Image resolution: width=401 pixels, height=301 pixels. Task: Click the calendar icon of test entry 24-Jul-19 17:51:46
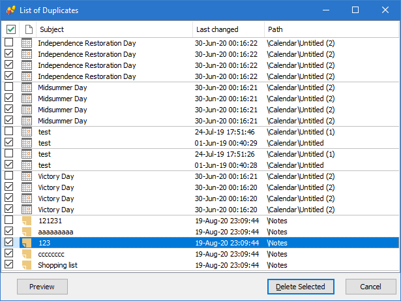(x=27, y=132)
